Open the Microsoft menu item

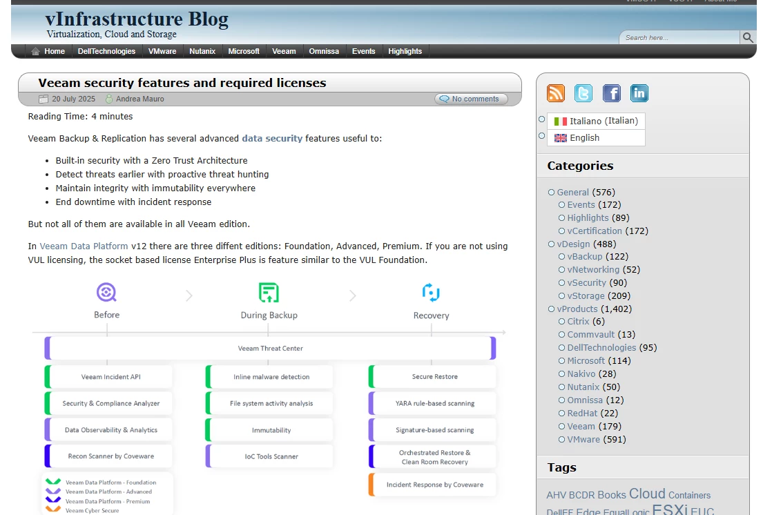[x=244, y=51]
